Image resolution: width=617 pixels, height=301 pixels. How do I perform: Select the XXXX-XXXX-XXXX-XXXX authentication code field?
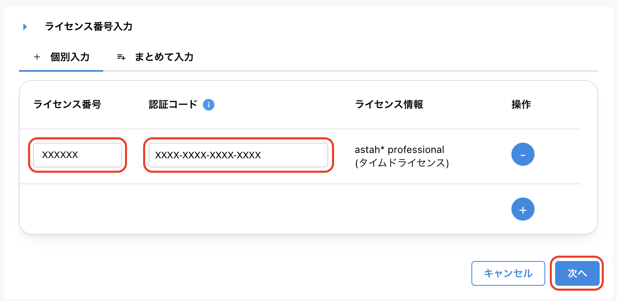238,155
